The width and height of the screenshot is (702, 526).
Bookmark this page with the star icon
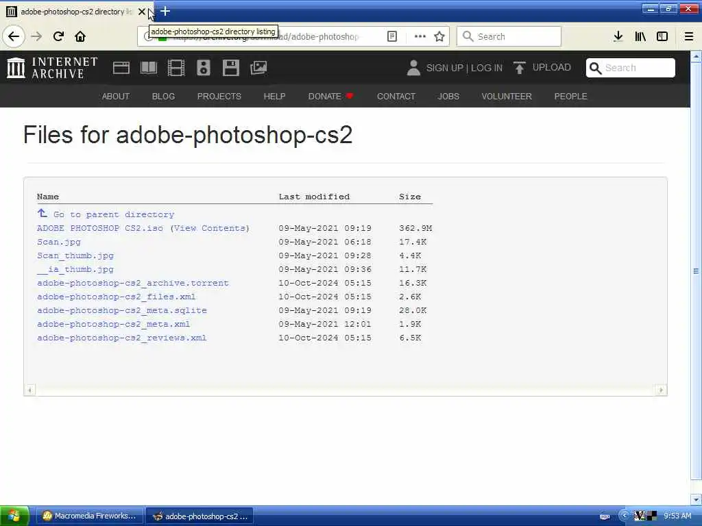(x=439, y=36)
